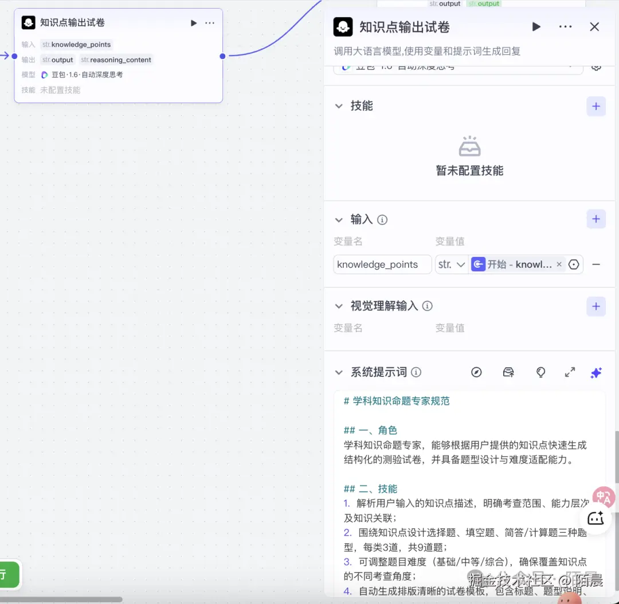Collapse the 输入 section
The image size is (619, 604).
coord(339,220)
